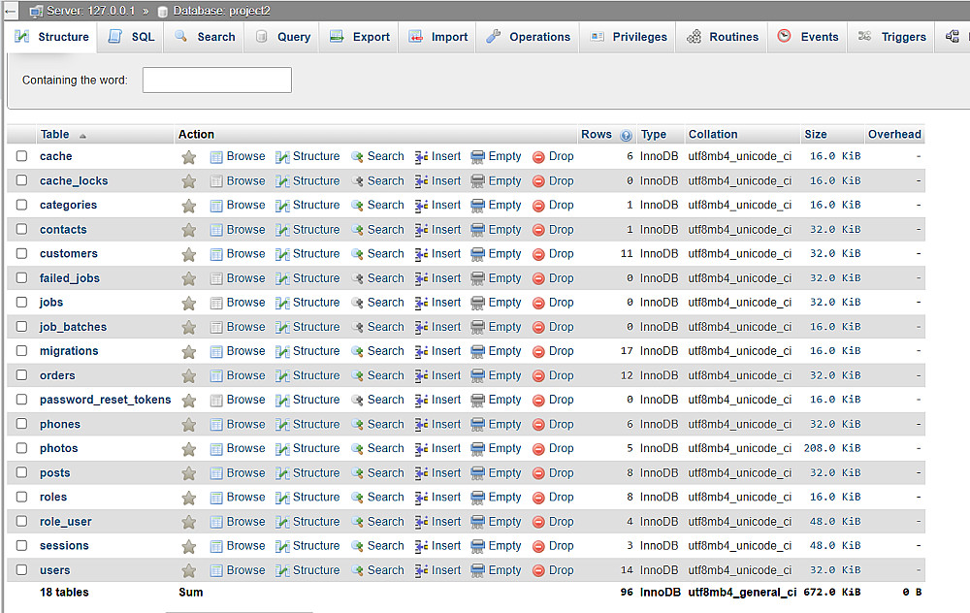Go to the Import tab
Viewport: 970px width, 613px height.
437,37
